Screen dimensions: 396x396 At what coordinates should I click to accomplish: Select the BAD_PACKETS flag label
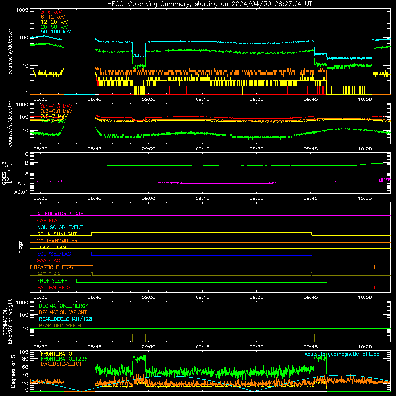(x=54, y=287)
